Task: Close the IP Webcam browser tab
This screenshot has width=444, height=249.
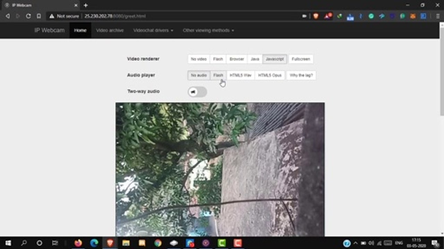Action: [x=76, y=5]
